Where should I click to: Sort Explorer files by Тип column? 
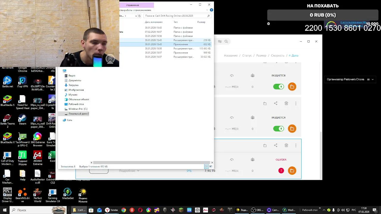click(176, 22)
